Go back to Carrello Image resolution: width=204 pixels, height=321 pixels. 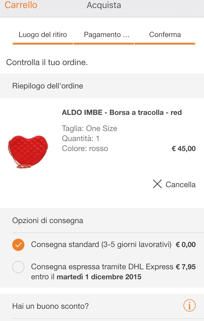(21, 5)
